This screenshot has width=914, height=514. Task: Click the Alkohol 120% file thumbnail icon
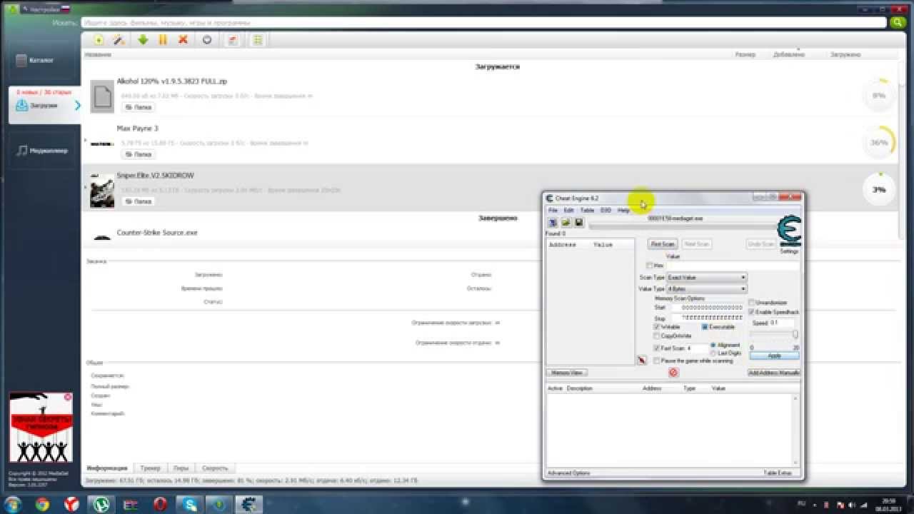(103, 96)
